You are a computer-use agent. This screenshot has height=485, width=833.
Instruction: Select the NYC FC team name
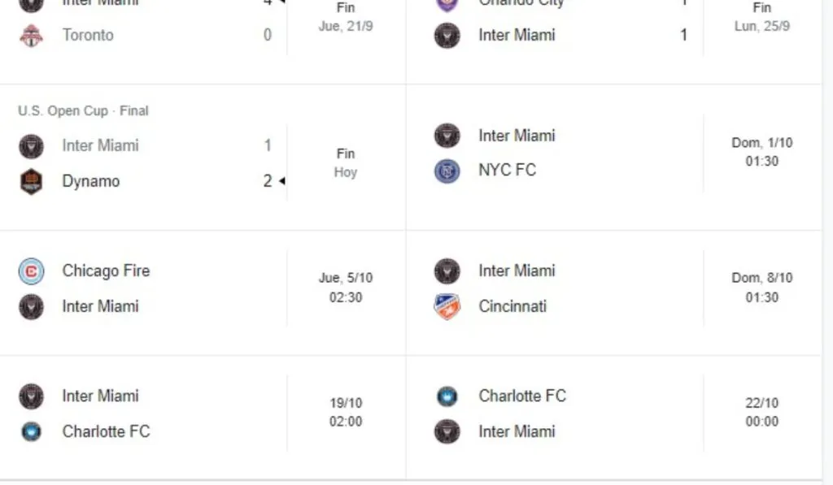tap(508, 171)
